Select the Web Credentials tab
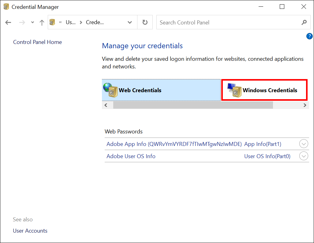This screenshot has height=243, width=314. [140, 90]
